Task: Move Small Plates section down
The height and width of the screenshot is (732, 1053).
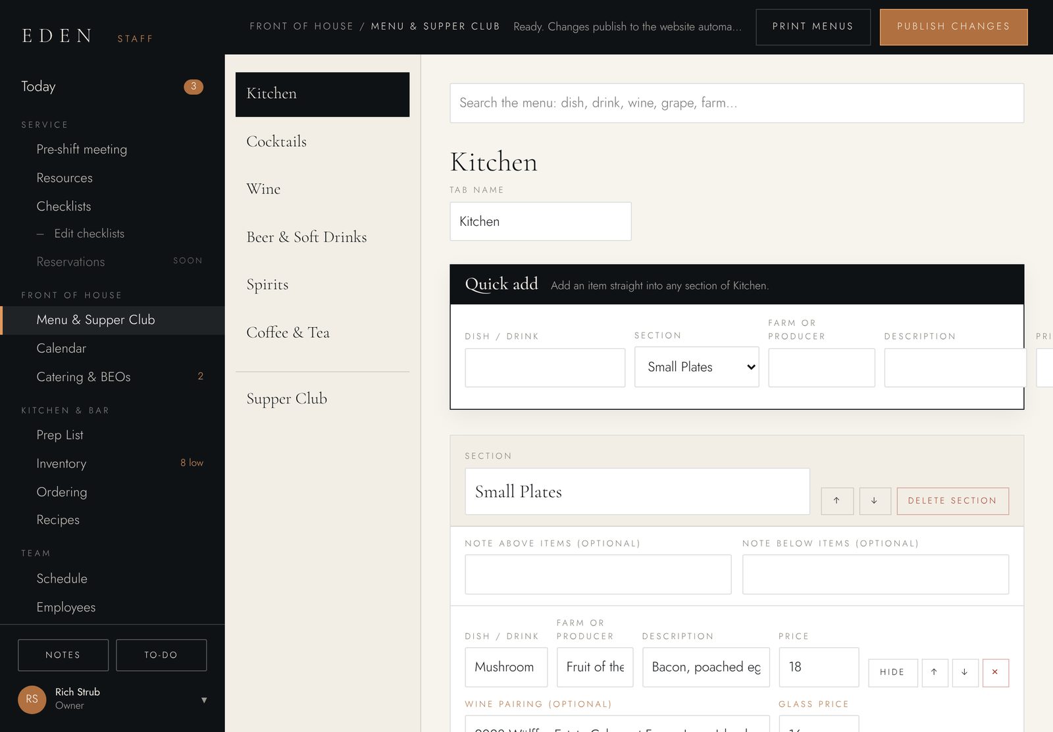Action: [875, 501]
